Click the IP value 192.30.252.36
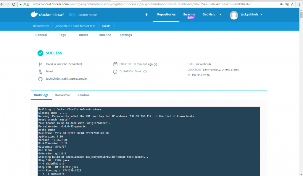The width and height of the screenshot is (303, 176). pos(201,75)
